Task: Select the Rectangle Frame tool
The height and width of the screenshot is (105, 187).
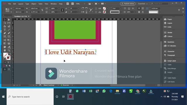Action: pos(5,36)
